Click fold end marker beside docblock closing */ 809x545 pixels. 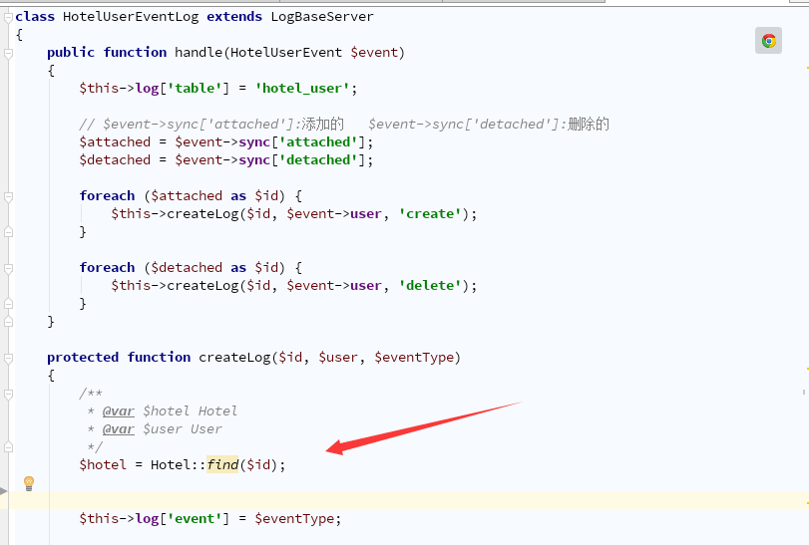click(8, 447)
